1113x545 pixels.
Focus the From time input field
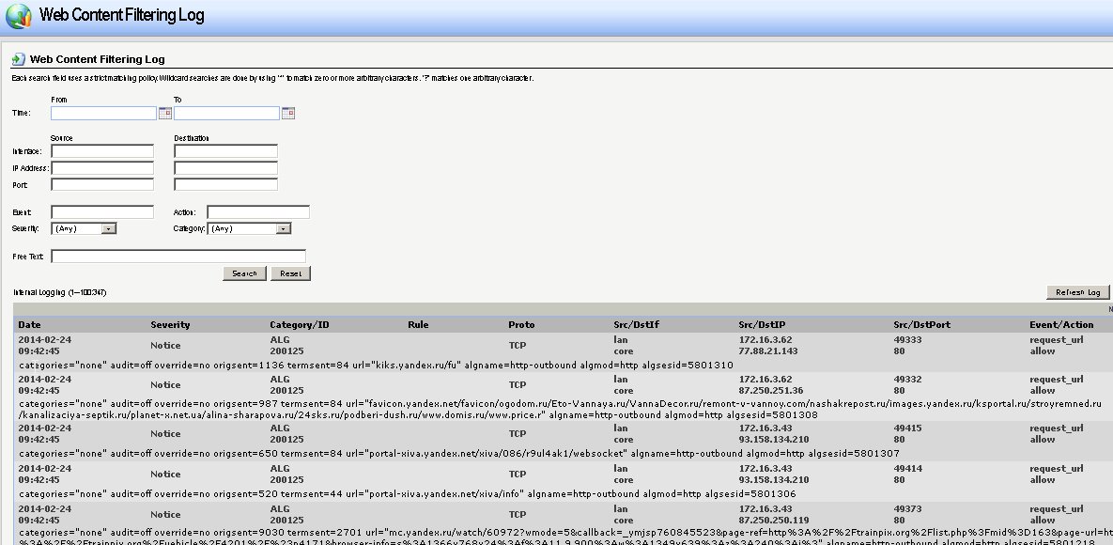point(103,114)
